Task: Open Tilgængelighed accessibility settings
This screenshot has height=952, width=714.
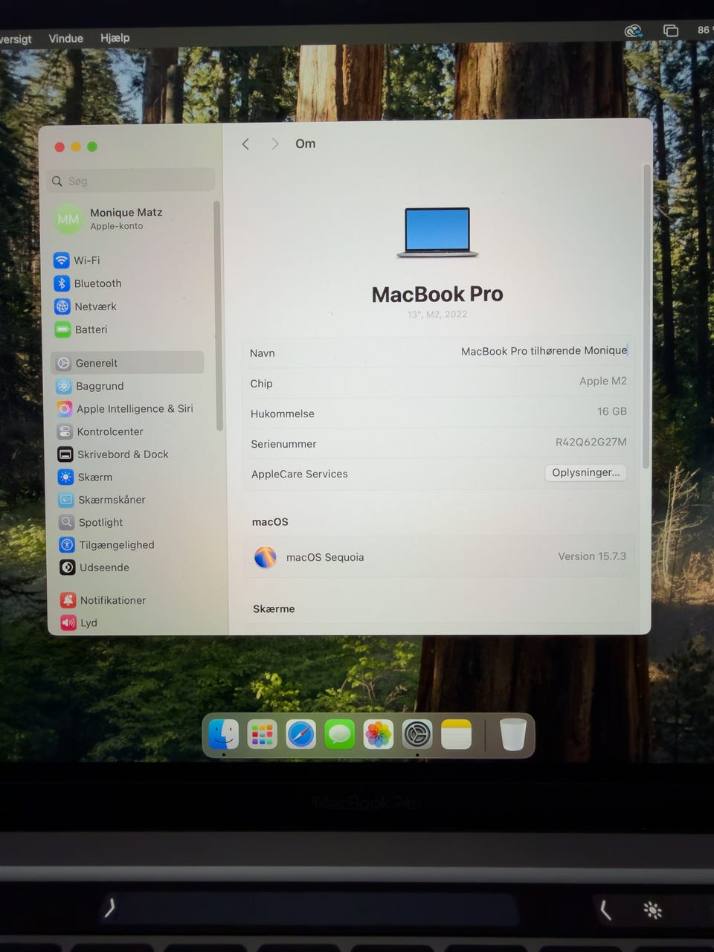Action: [x=107, y=545]
